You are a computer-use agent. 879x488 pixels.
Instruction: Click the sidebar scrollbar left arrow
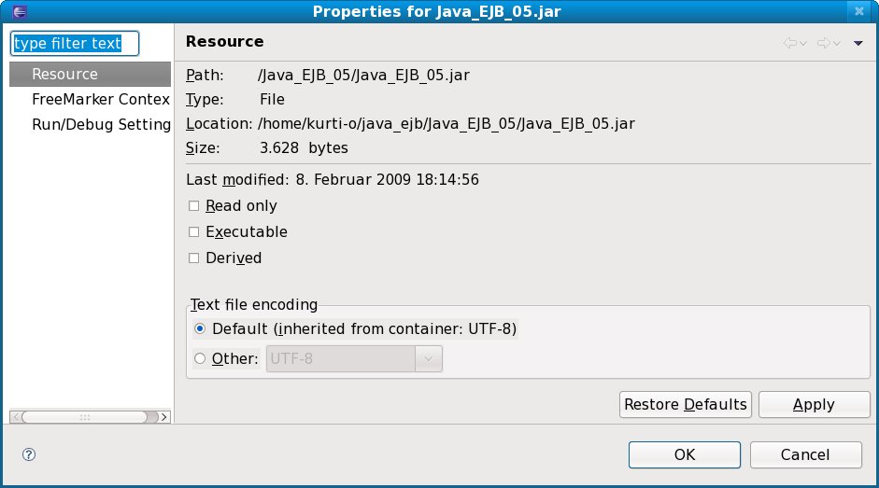point(15,416)
